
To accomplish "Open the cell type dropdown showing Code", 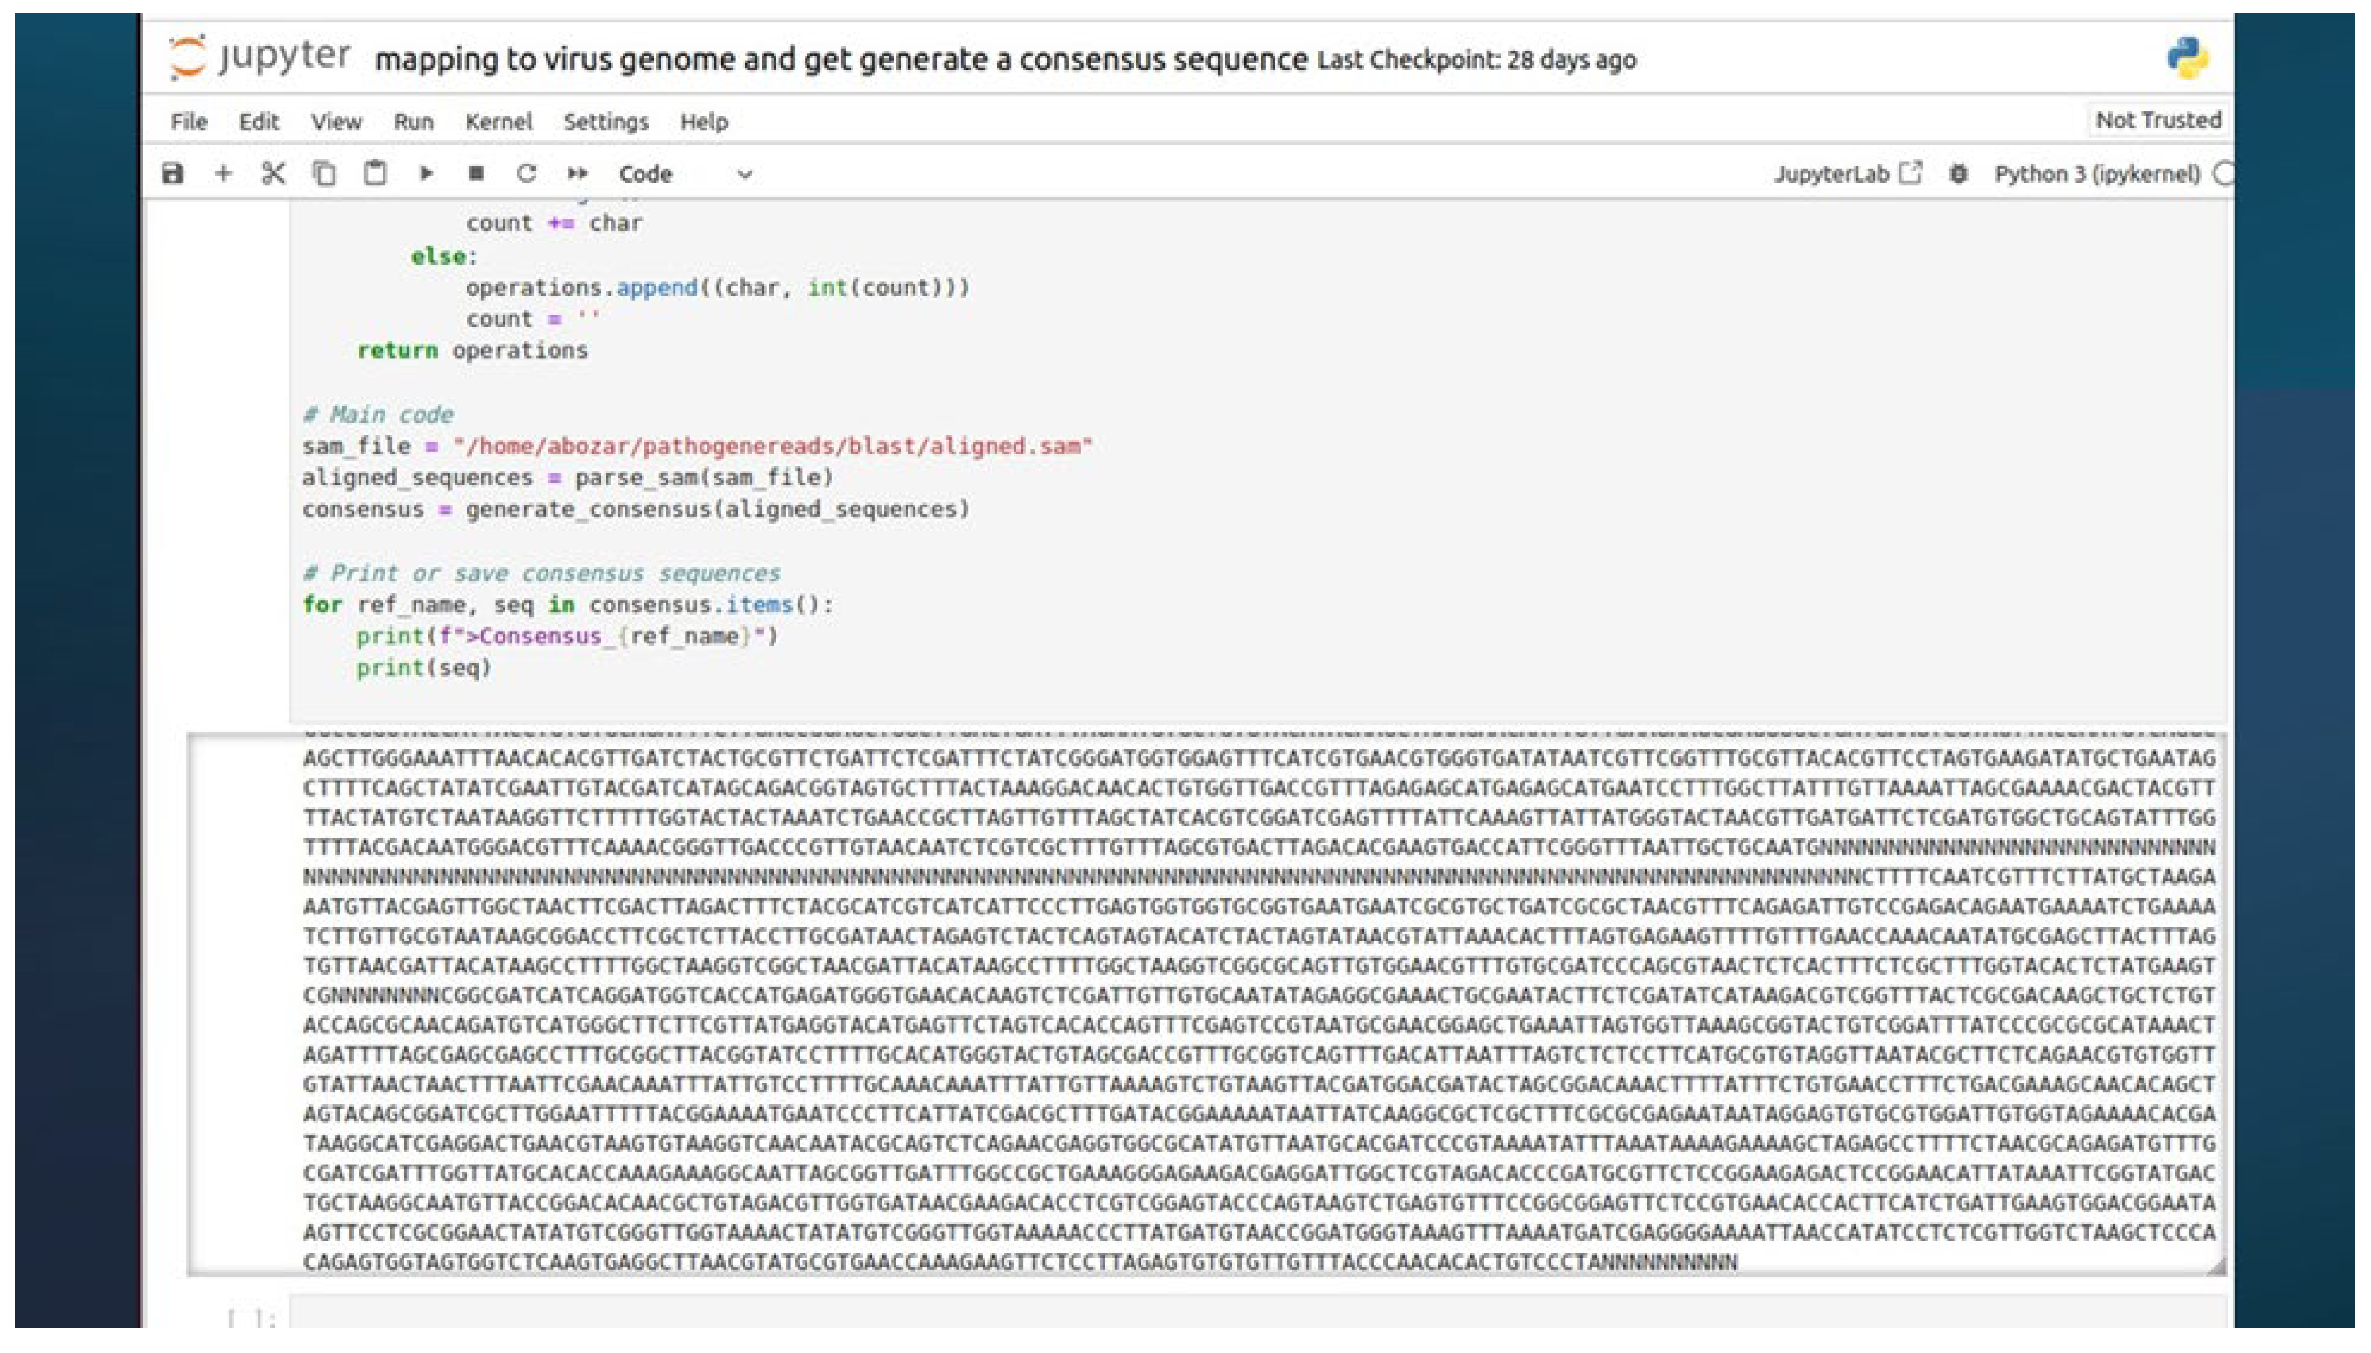I will [646, 173].
